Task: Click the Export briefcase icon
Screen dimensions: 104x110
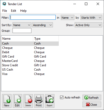Action: [50, 101]
